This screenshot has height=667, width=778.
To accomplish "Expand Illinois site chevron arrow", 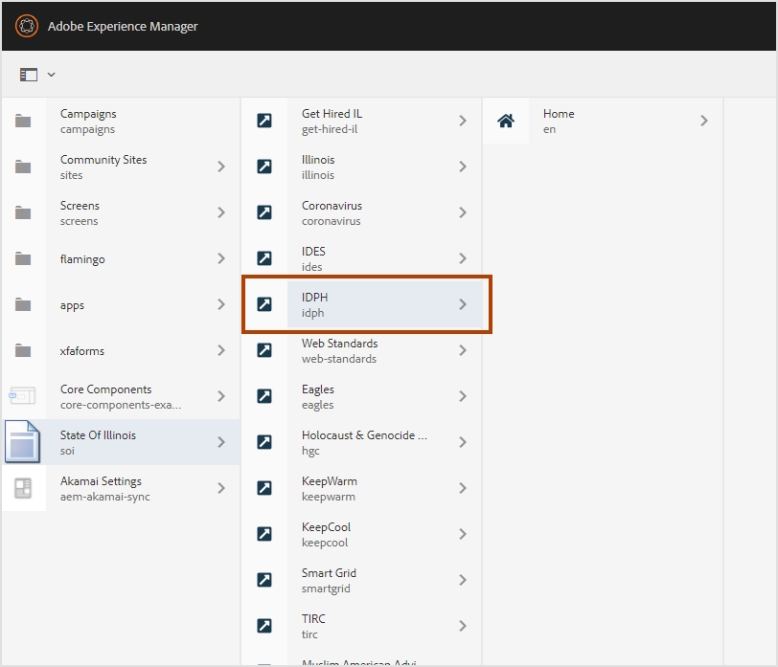I will click(463, 167).
